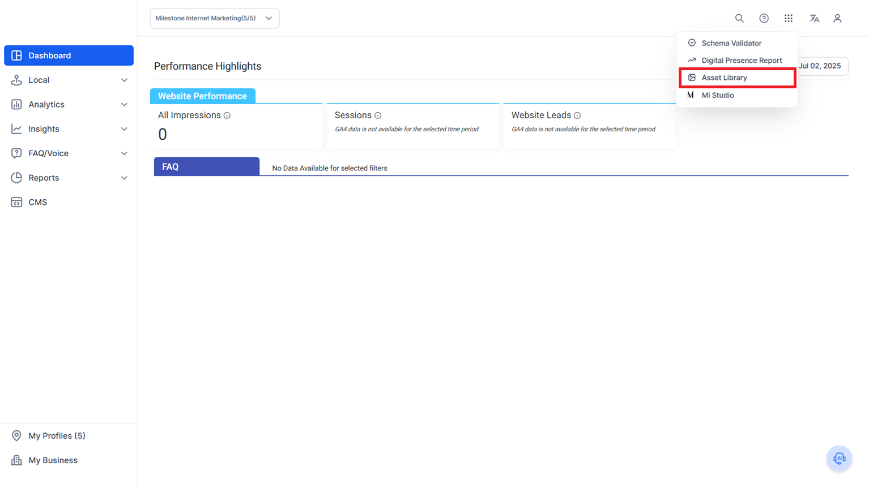Click GA4 unavailable note under Sessions
The height and width of the screenshot is (488, 869).
click(407, 129)
